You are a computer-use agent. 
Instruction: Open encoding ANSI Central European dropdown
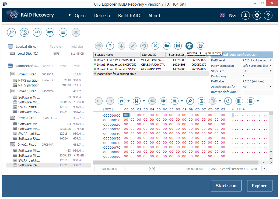264,169
